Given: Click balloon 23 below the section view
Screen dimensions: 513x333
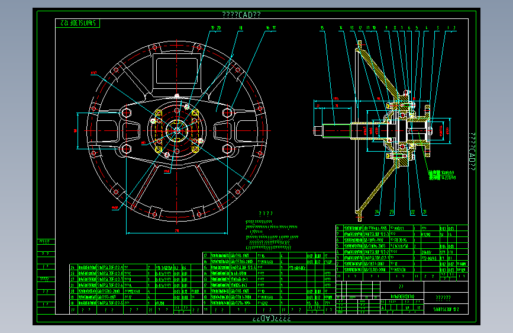Looking at the screenshot, I should [392, 212].
